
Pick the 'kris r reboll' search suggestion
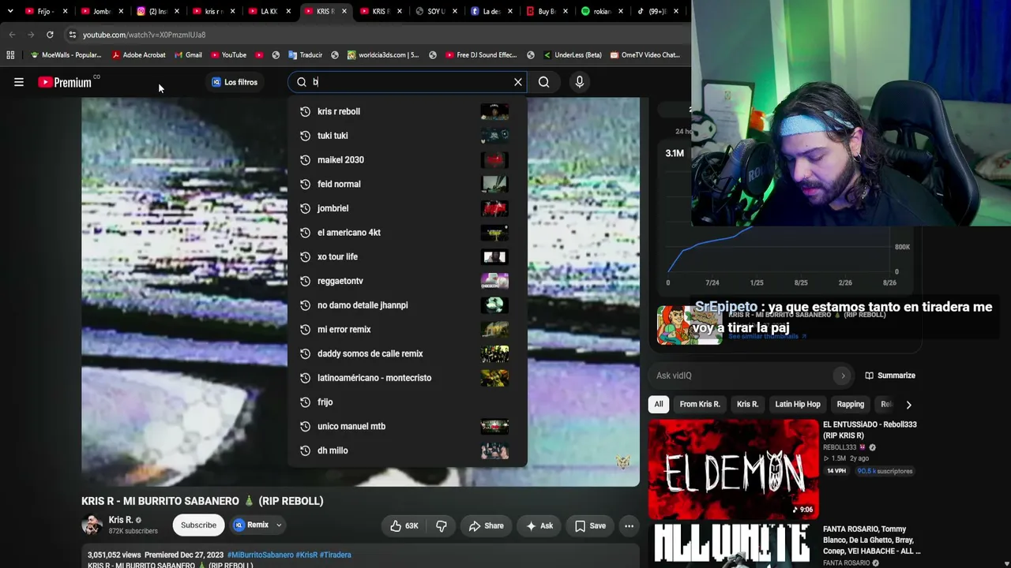tap(407, 112)
